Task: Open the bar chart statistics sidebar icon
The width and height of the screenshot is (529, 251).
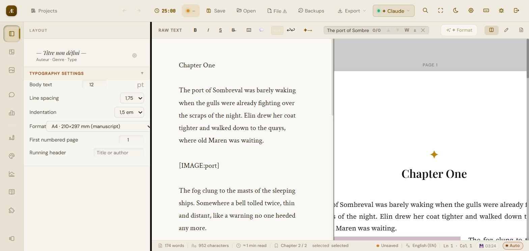Action: (12, 113)
